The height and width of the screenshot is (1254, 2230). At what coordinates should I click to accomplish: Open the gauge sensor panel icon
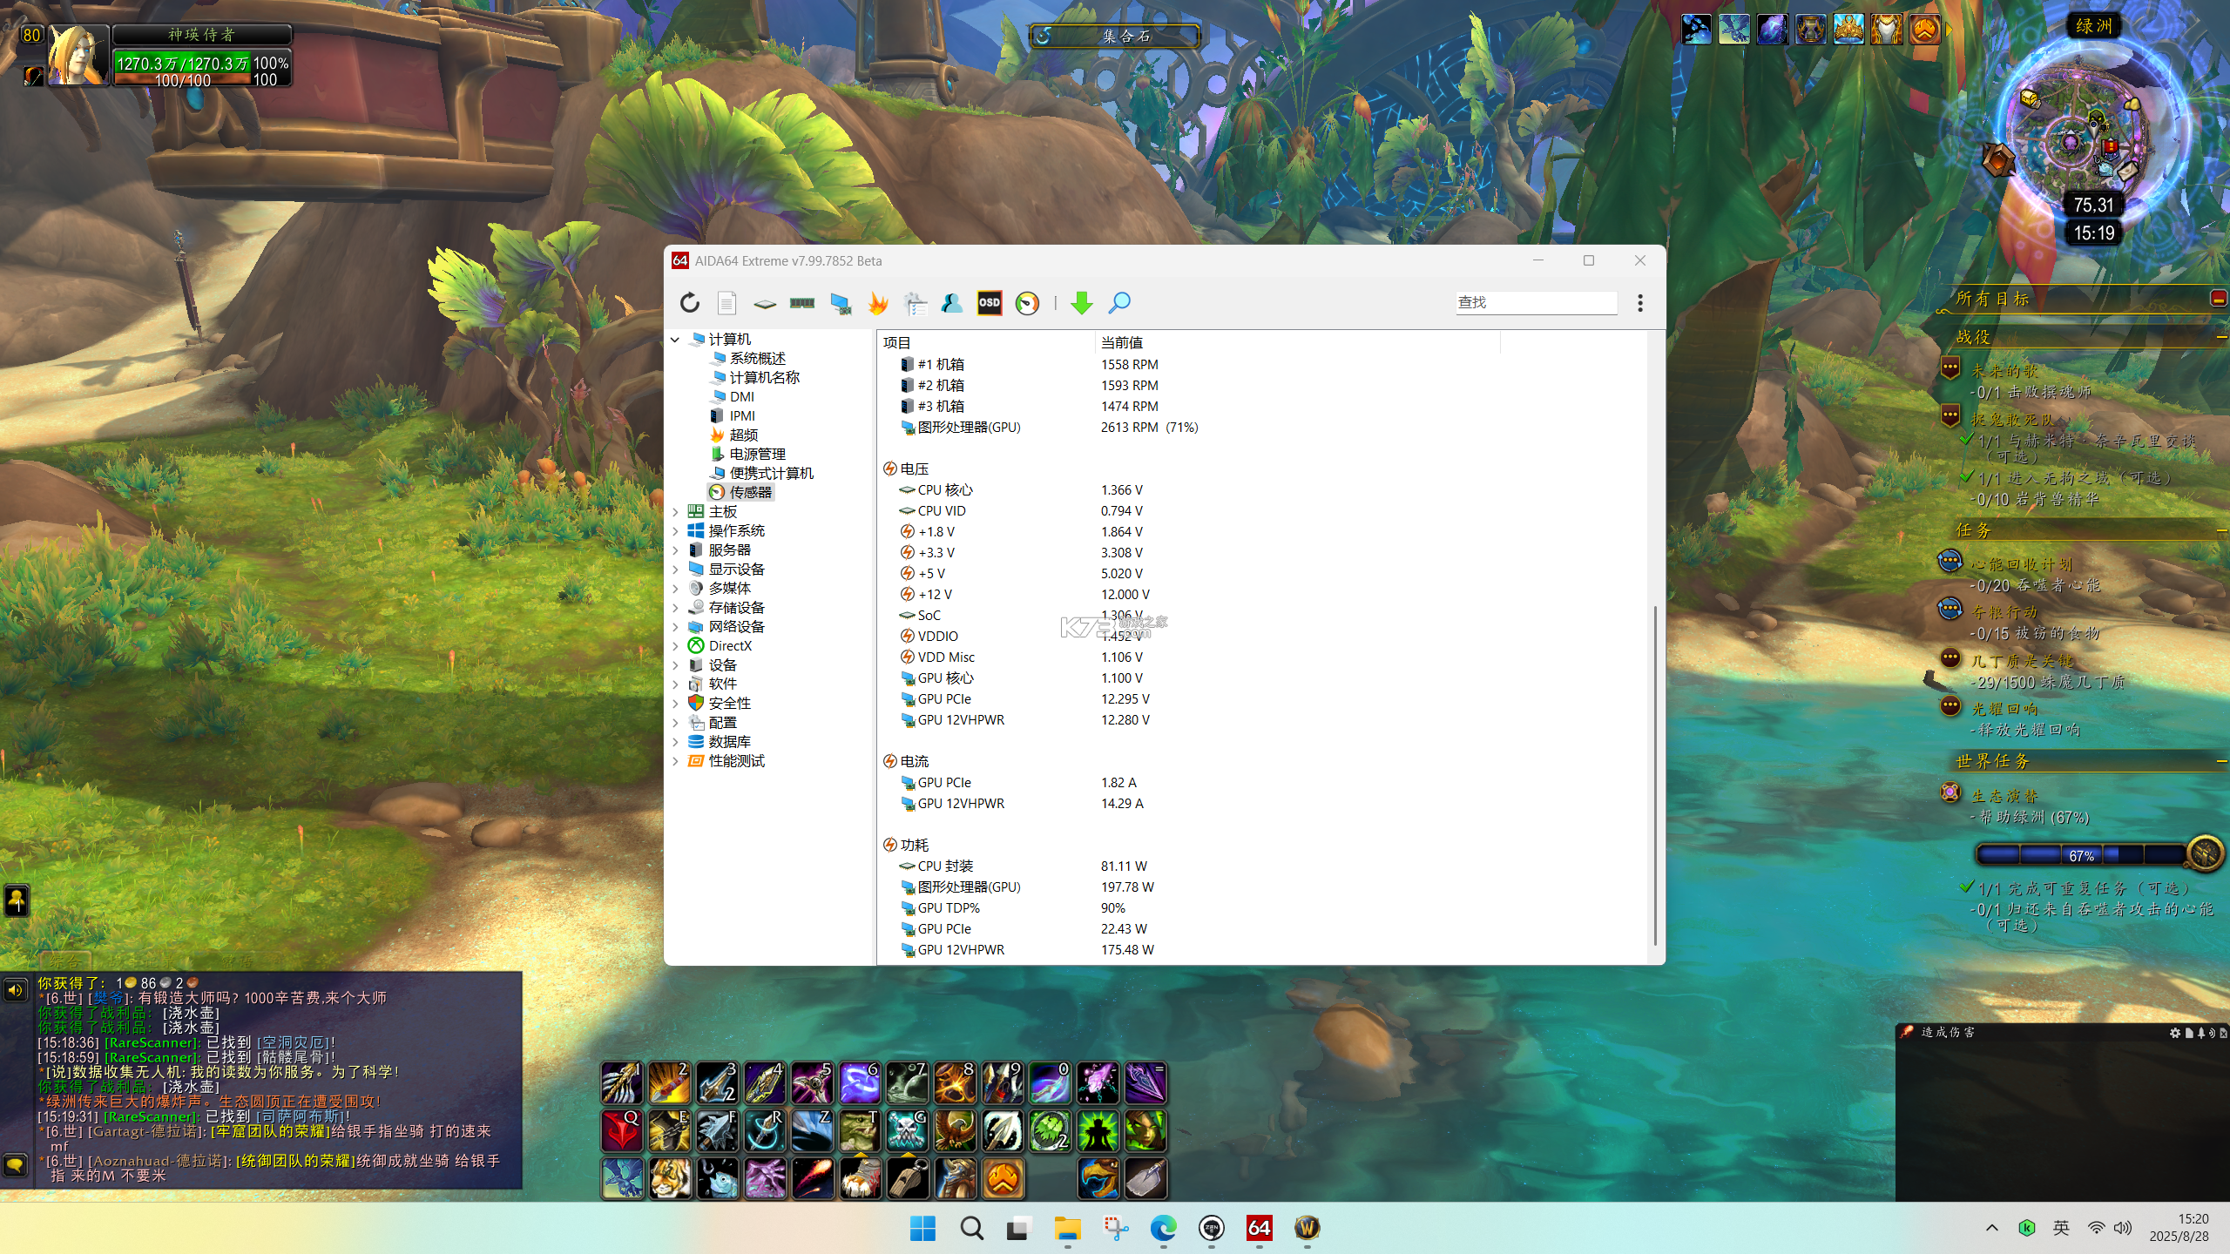1028,303
